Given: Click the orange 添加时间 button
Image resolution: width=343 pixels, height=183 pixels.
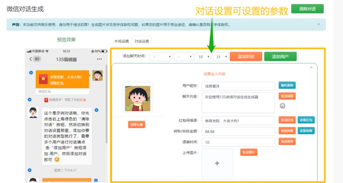Looking at the screenshot, I should click(246, 56).
